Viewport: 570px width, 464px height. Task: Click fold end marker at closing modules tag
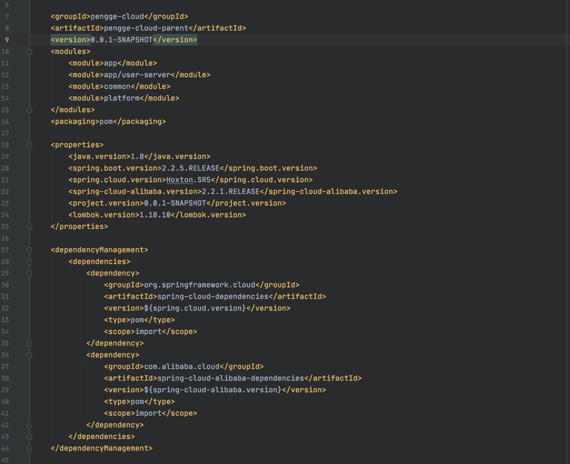click(x=30, y=109)
